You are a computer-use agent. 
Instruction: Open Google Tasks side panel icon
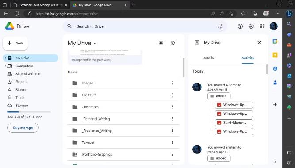click(x=275, y=69)
